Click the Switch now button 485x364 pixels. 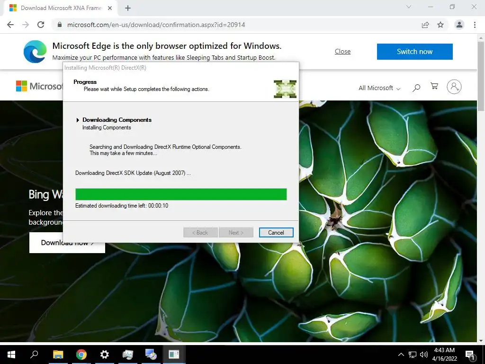(414, 51)
